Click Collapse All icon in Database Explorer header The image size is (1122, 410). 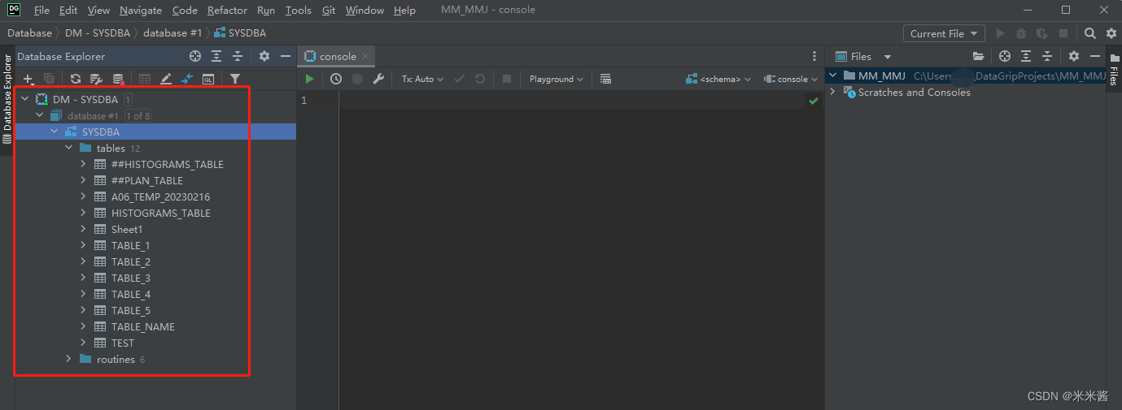[238, 56]
